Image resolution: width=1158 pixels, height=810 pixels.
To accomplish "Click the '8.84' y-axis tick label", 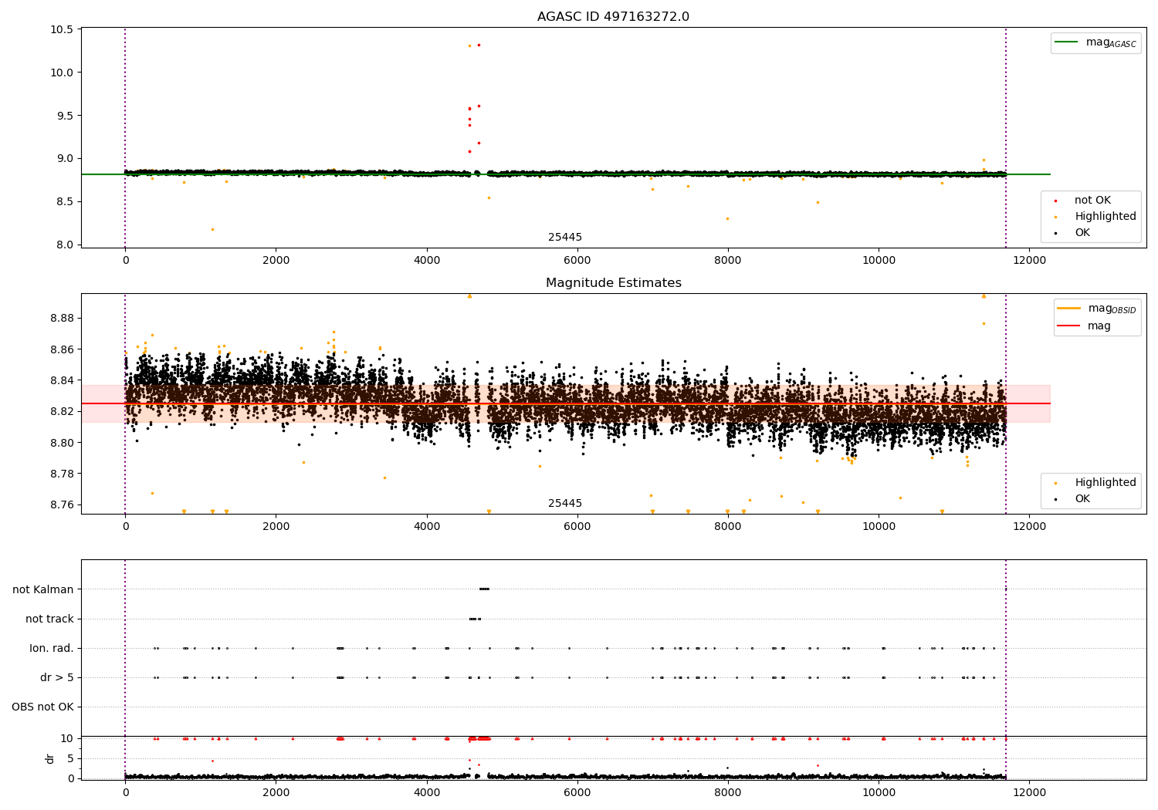I will pyautogui.click(x=61, y=380).
